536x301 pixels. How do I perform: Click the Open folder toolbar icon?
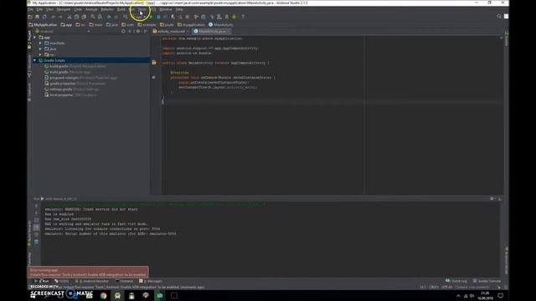(x=30, y=17)
